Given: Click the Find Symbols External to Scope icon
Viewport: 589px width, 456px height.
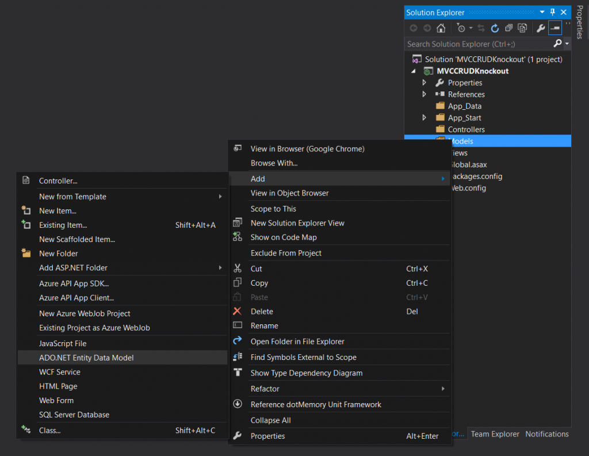Looking at the screenshot, I should pyautogui.click(x=238, y=357).
